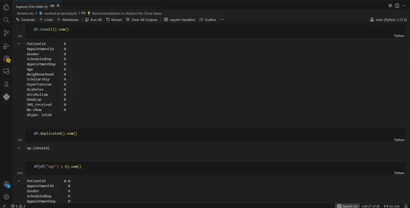This screenshot has width=410, height=208.
Task: Open the Search view in the activity bar
Action: click(6, 20)
